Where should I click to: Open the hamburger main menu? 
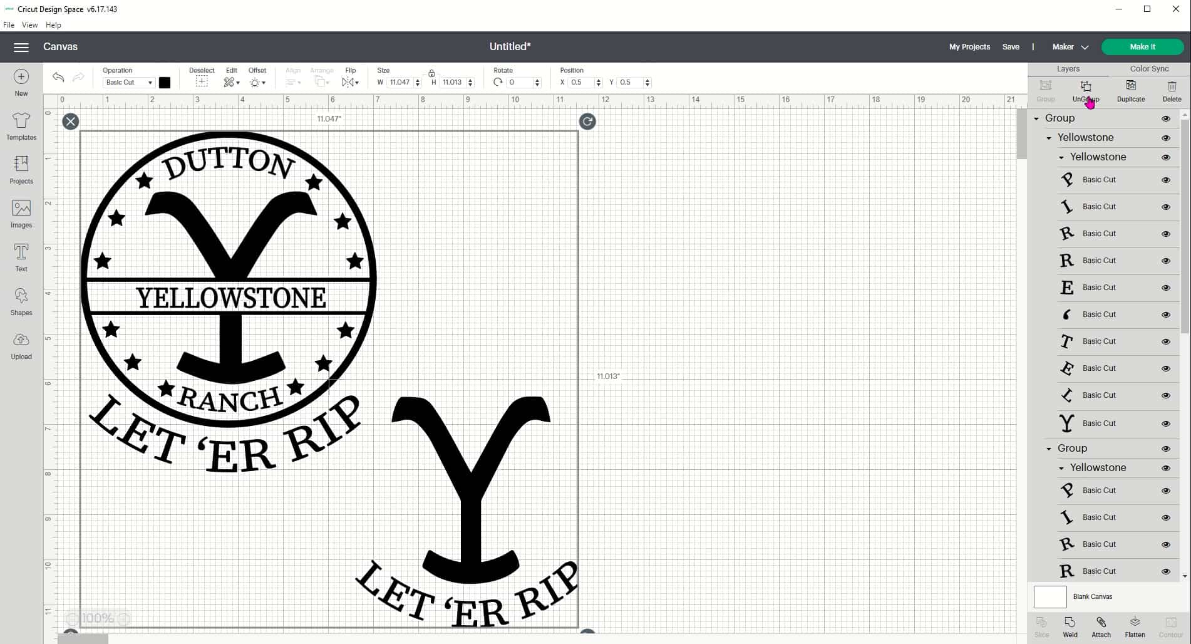21,47
